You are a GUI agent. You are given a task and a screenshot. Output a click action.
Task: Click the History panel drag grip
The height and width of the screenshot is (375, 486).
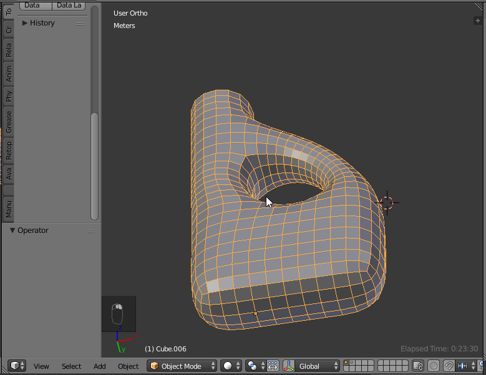pyautogui.click(x=80, y=24)
